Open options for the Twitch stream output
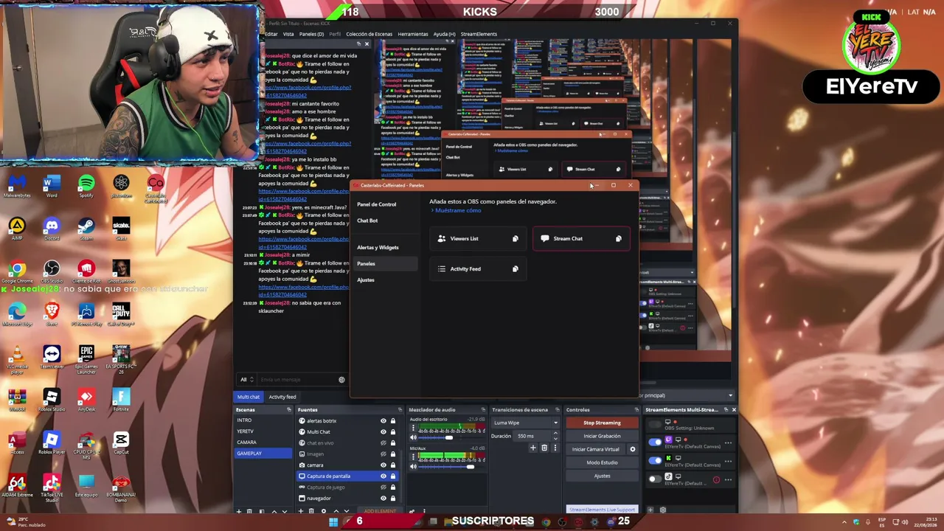Screen dimensions: 944x531 point(728,443)
